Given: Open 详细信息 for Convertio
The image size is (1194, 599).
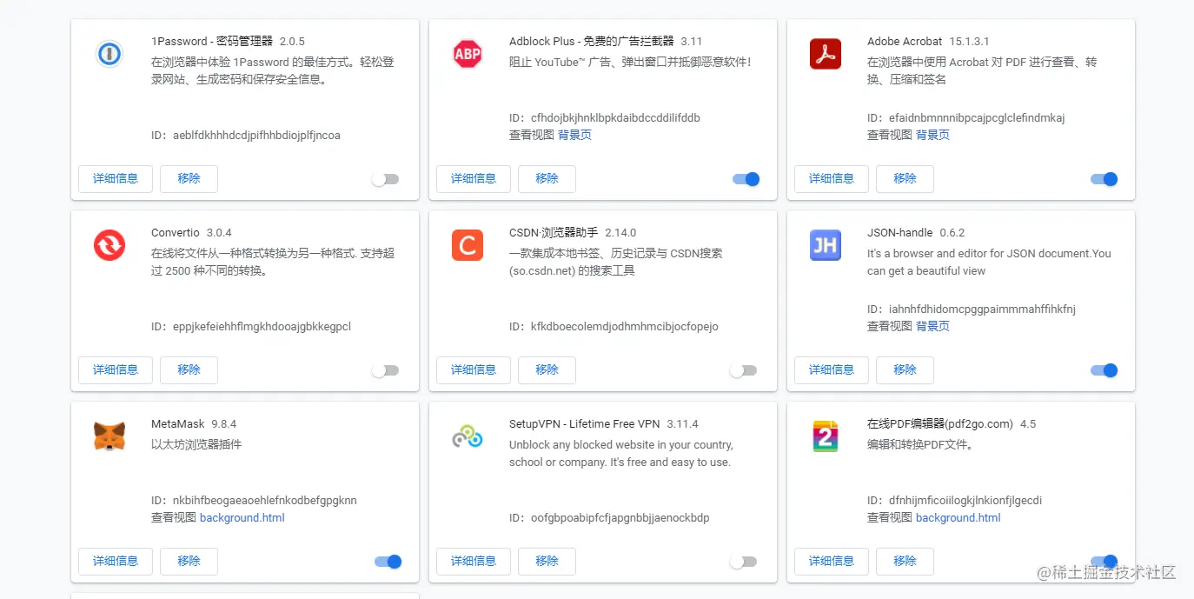Looking at the screenshot, I should [x=116, y=369].
